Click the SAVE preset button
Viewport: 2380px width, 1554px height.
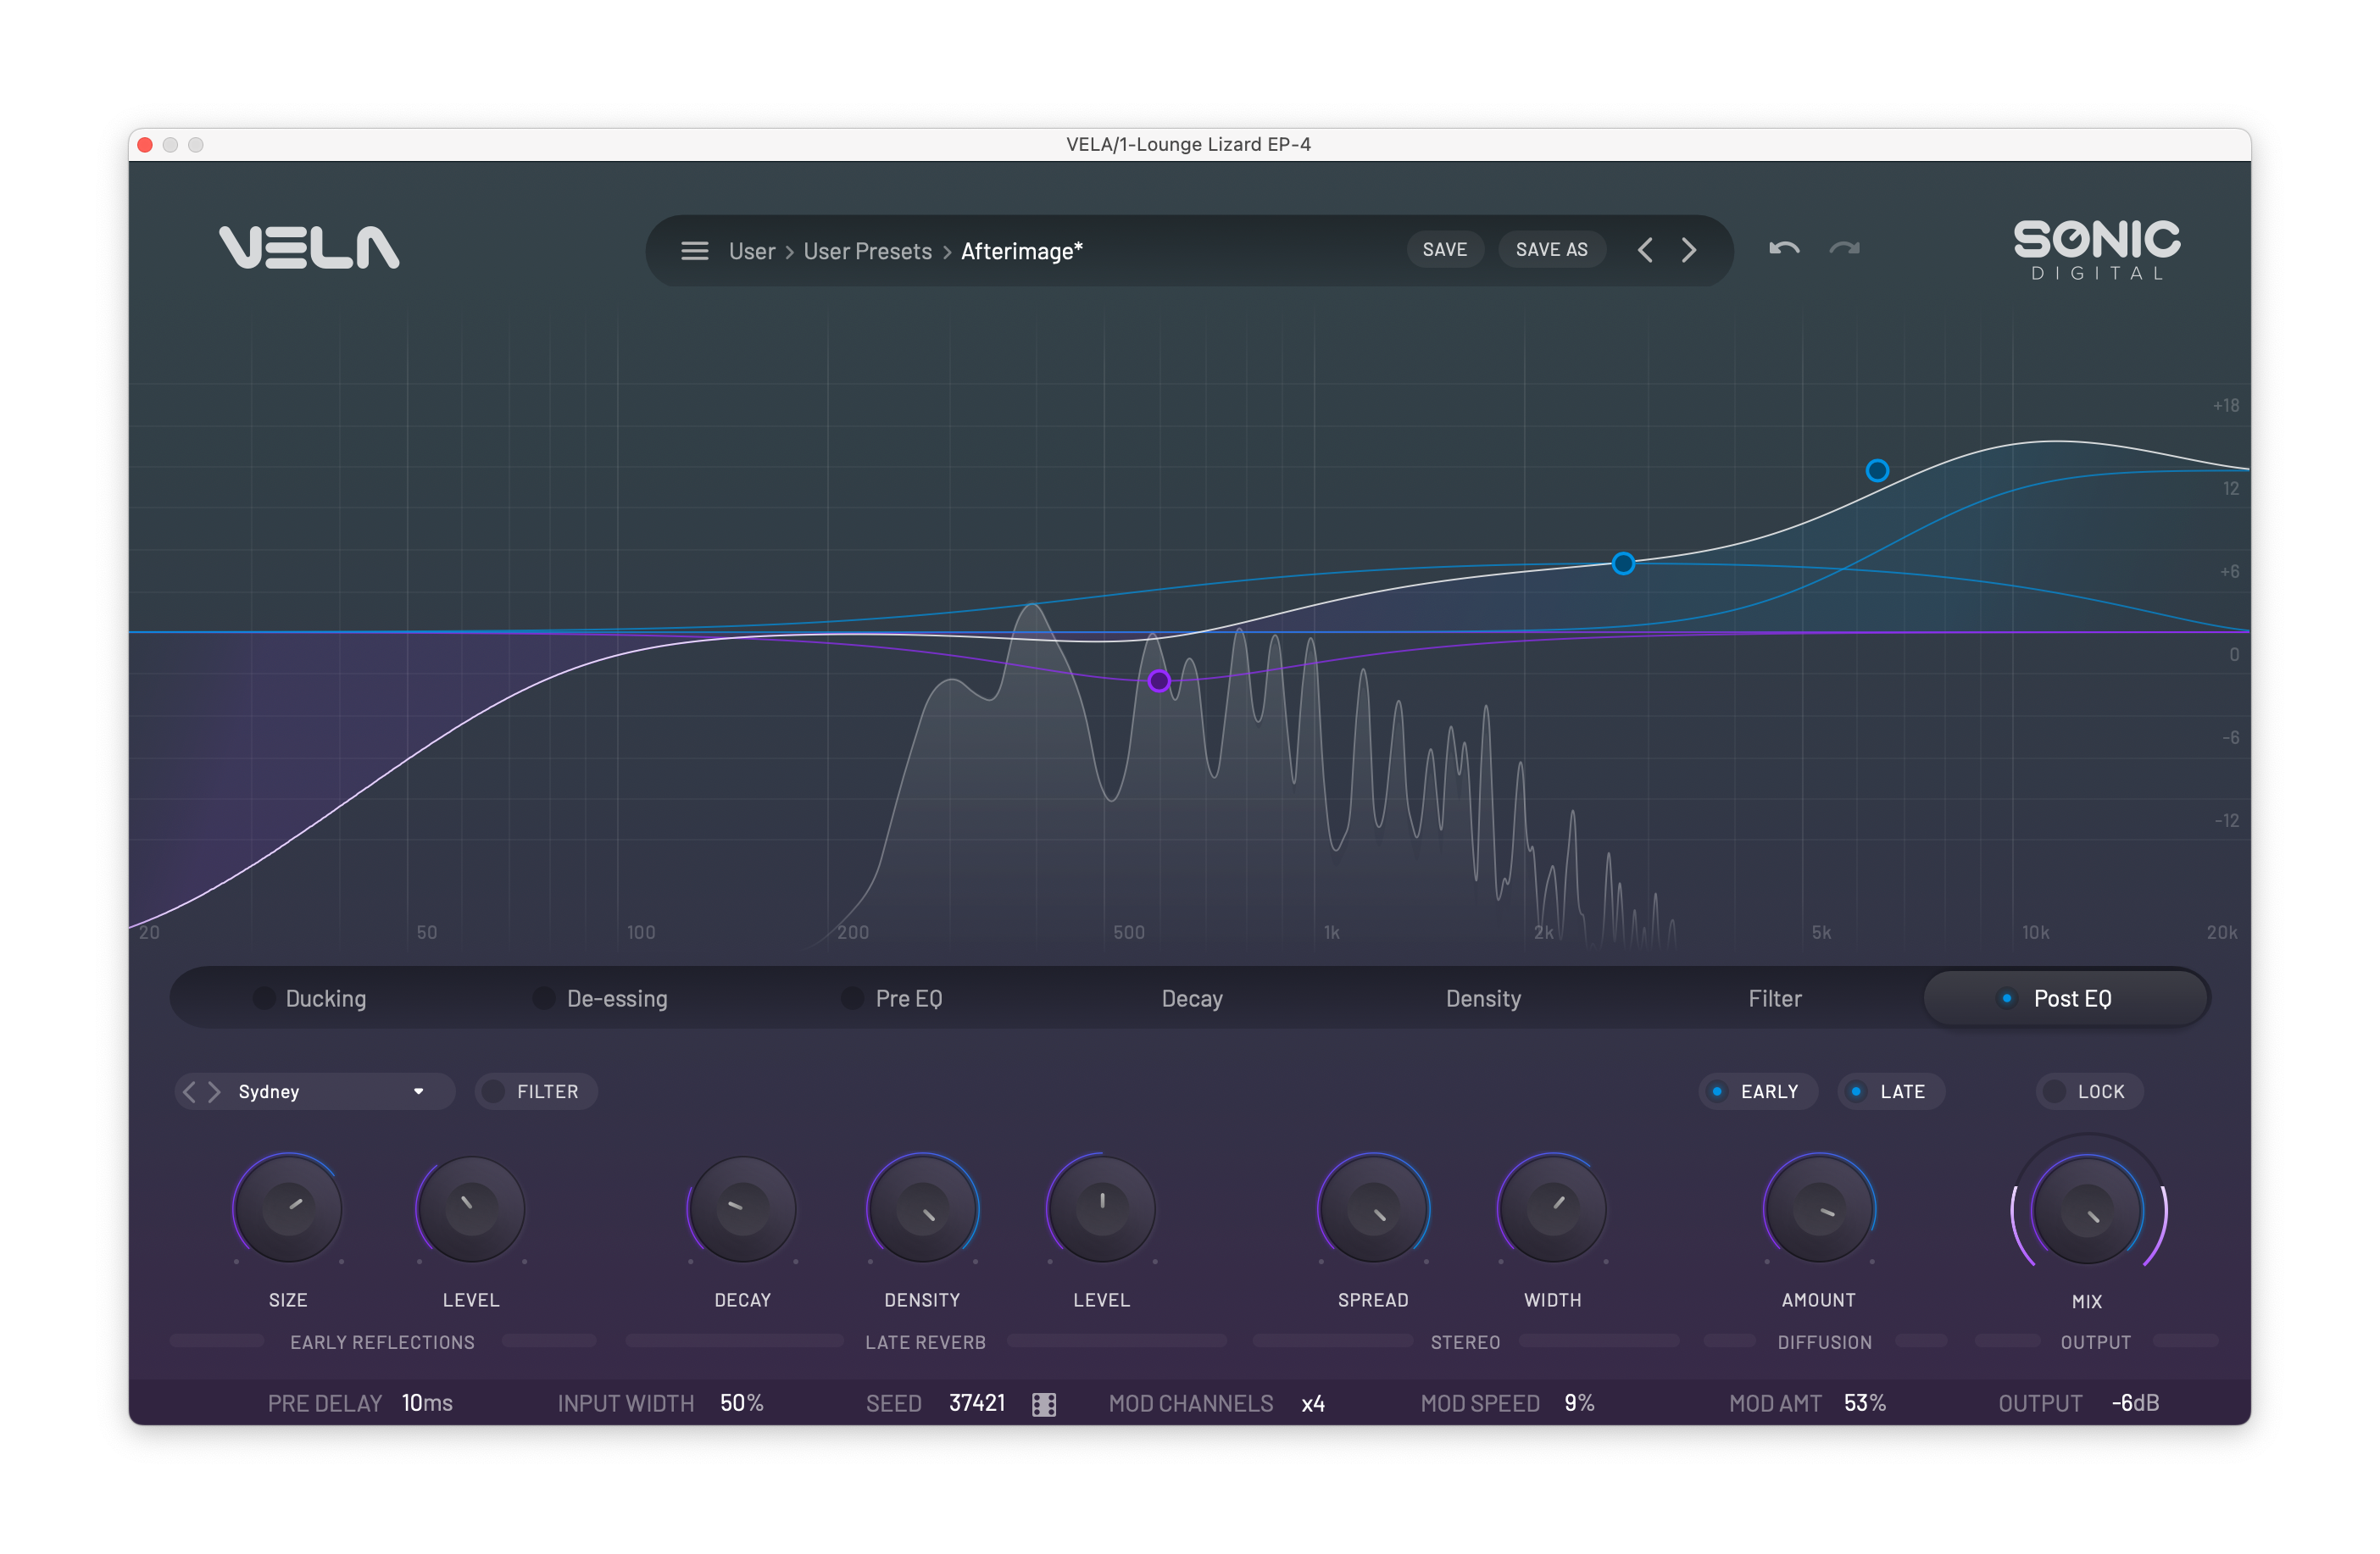tap(1444, 250)
